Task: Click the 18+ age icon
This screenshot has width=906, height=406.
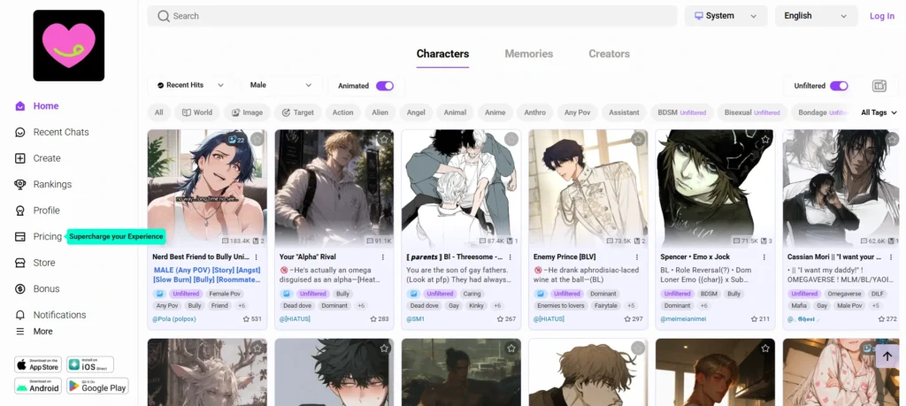Action: [879, 86]
